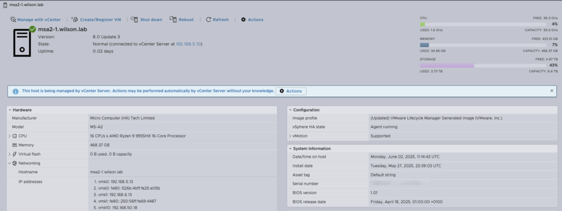This screenshot has height=211, width=562.
Task: Select IP address vmk0: 192.168.5.13
Action: coord(115,181)
